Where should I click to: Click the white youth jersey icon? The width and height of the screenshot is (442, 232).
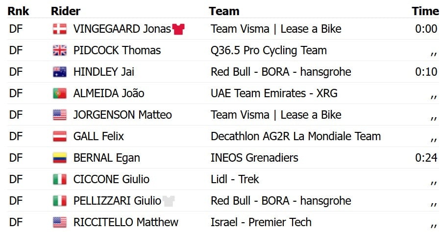169,201
